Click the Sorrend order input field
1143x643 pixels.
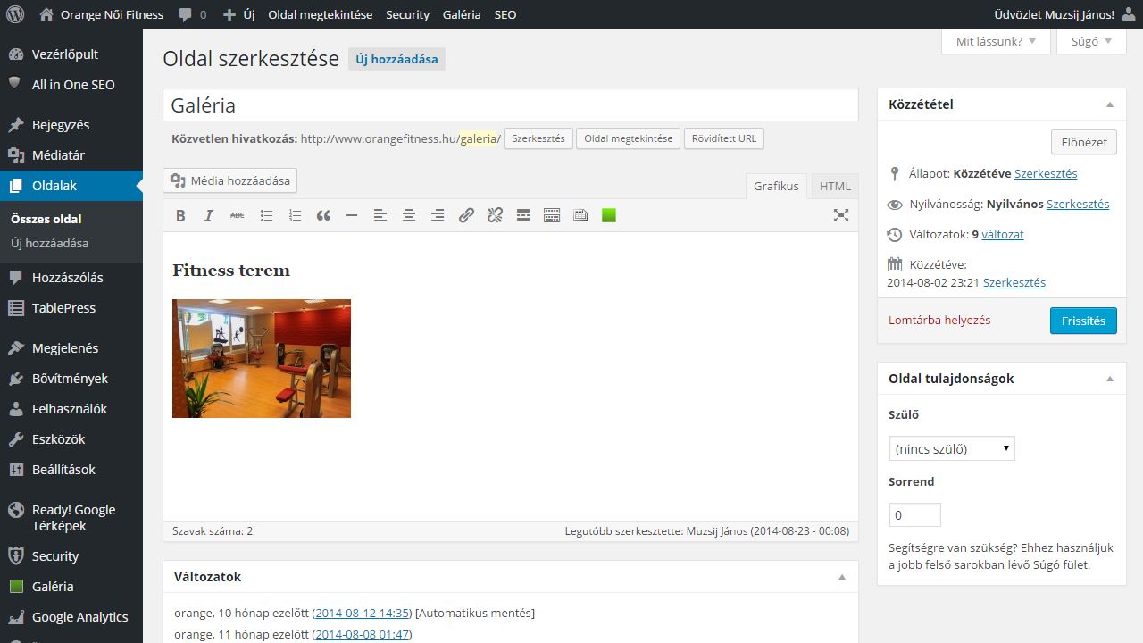tap(915, 515)
